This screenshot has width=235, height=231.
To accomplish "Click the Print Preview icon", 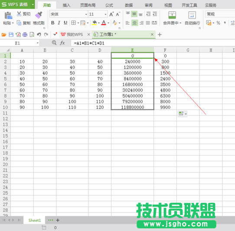I will coord(32,35).
